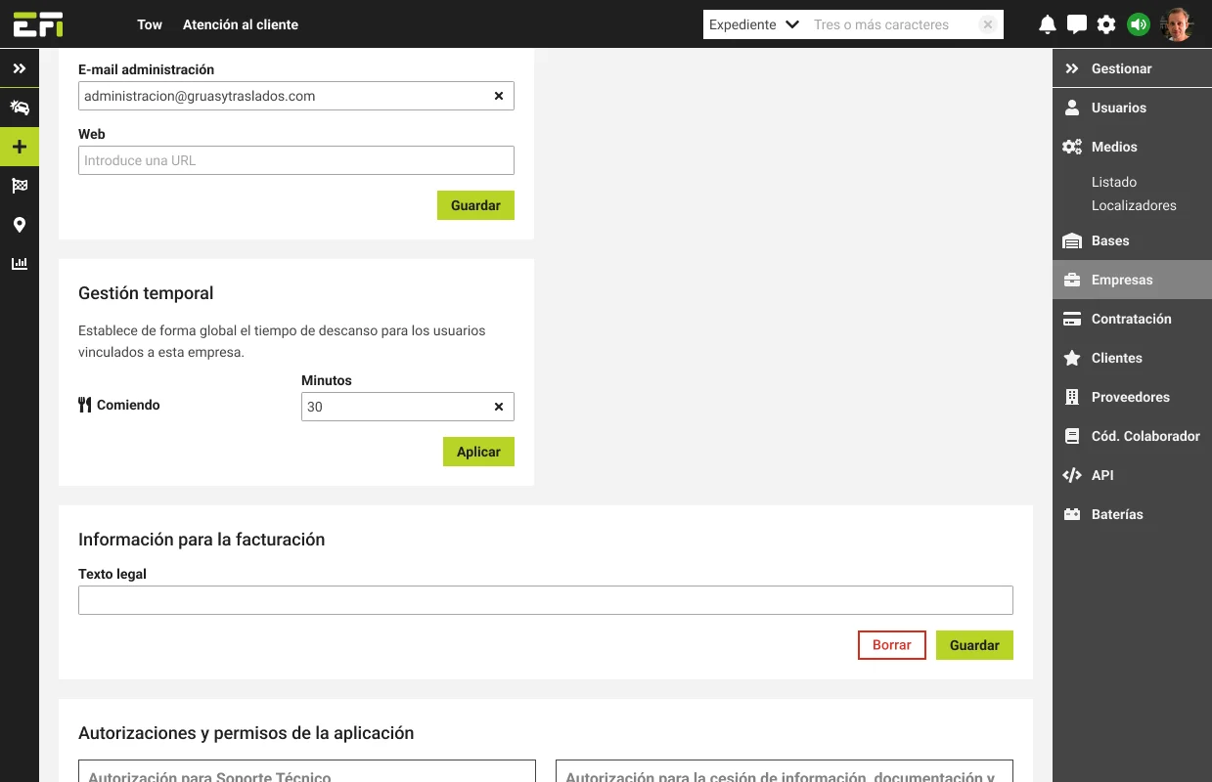Go to Baterías section
The image size is (1212, 782).
tap(1117, 514)
